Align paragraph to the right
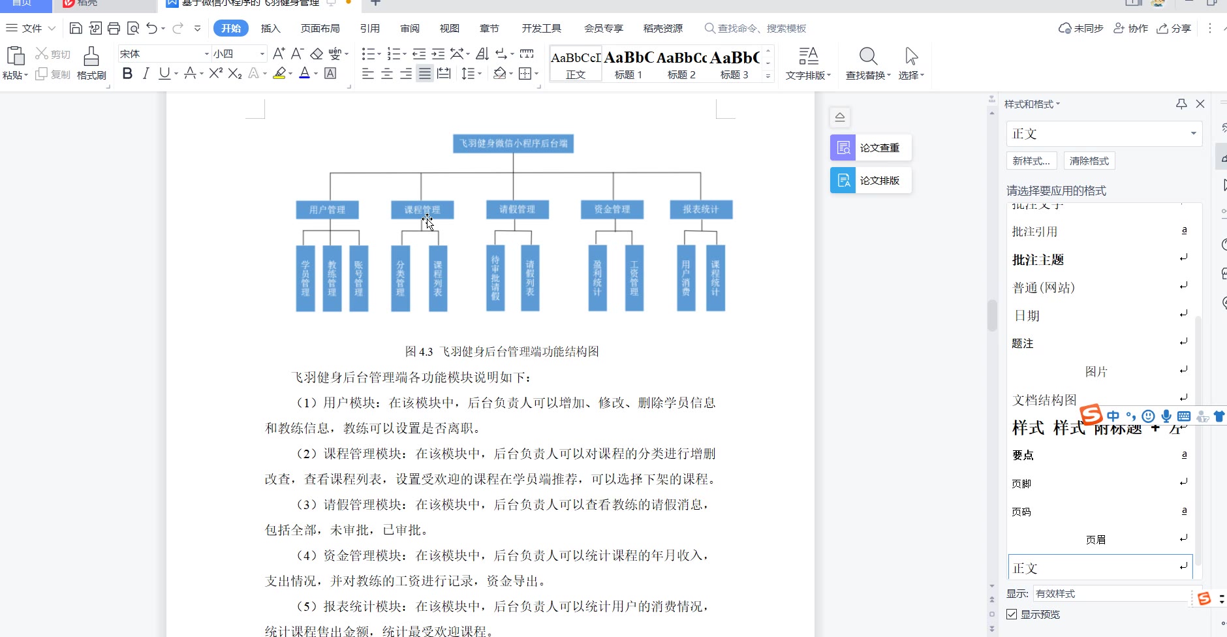Screen dimensions: 1227x637 [x=406, y=73]
